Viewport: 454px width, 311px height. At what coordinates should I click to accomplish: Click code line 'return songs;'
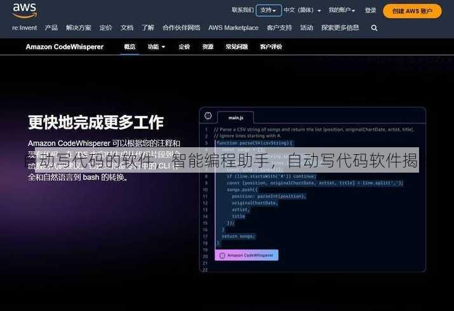[x=239, y=236]
